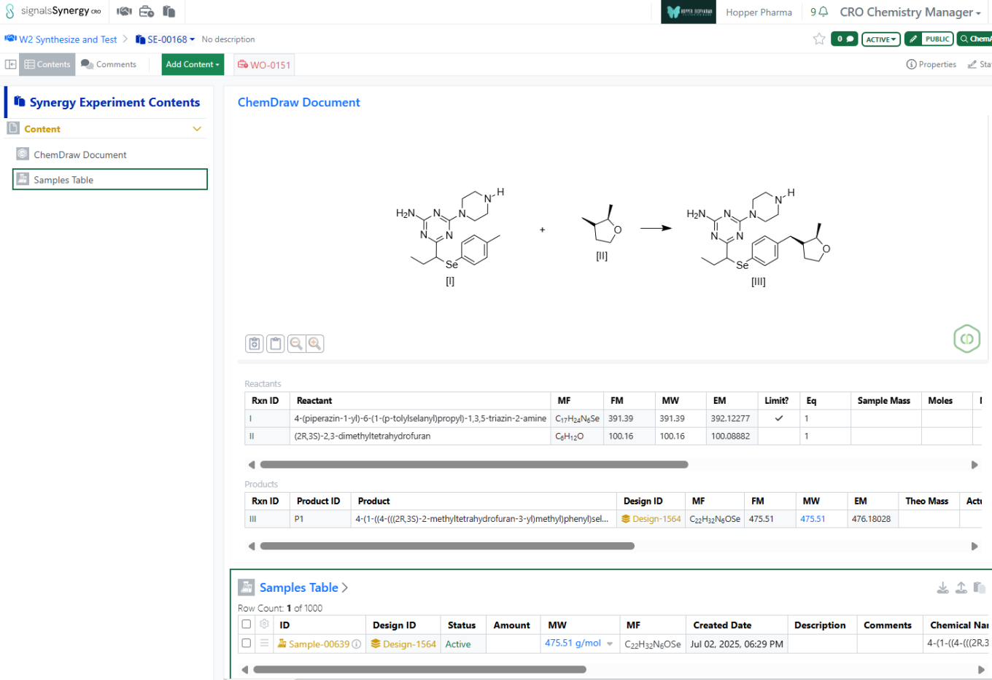Click the W2 Synthesize and Test handshake icon
The height and width of the screenshot is (680, 992).
[x=10, y=39]
